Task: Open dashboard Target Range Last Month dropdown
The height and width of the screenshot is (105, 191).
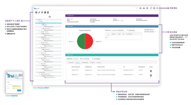Action: pos(115,30)
